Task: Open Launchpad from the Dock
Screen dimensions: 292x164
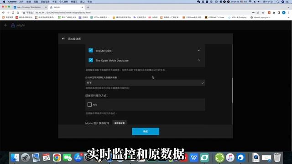Action: pyautogui.click(x=25, y=158)
